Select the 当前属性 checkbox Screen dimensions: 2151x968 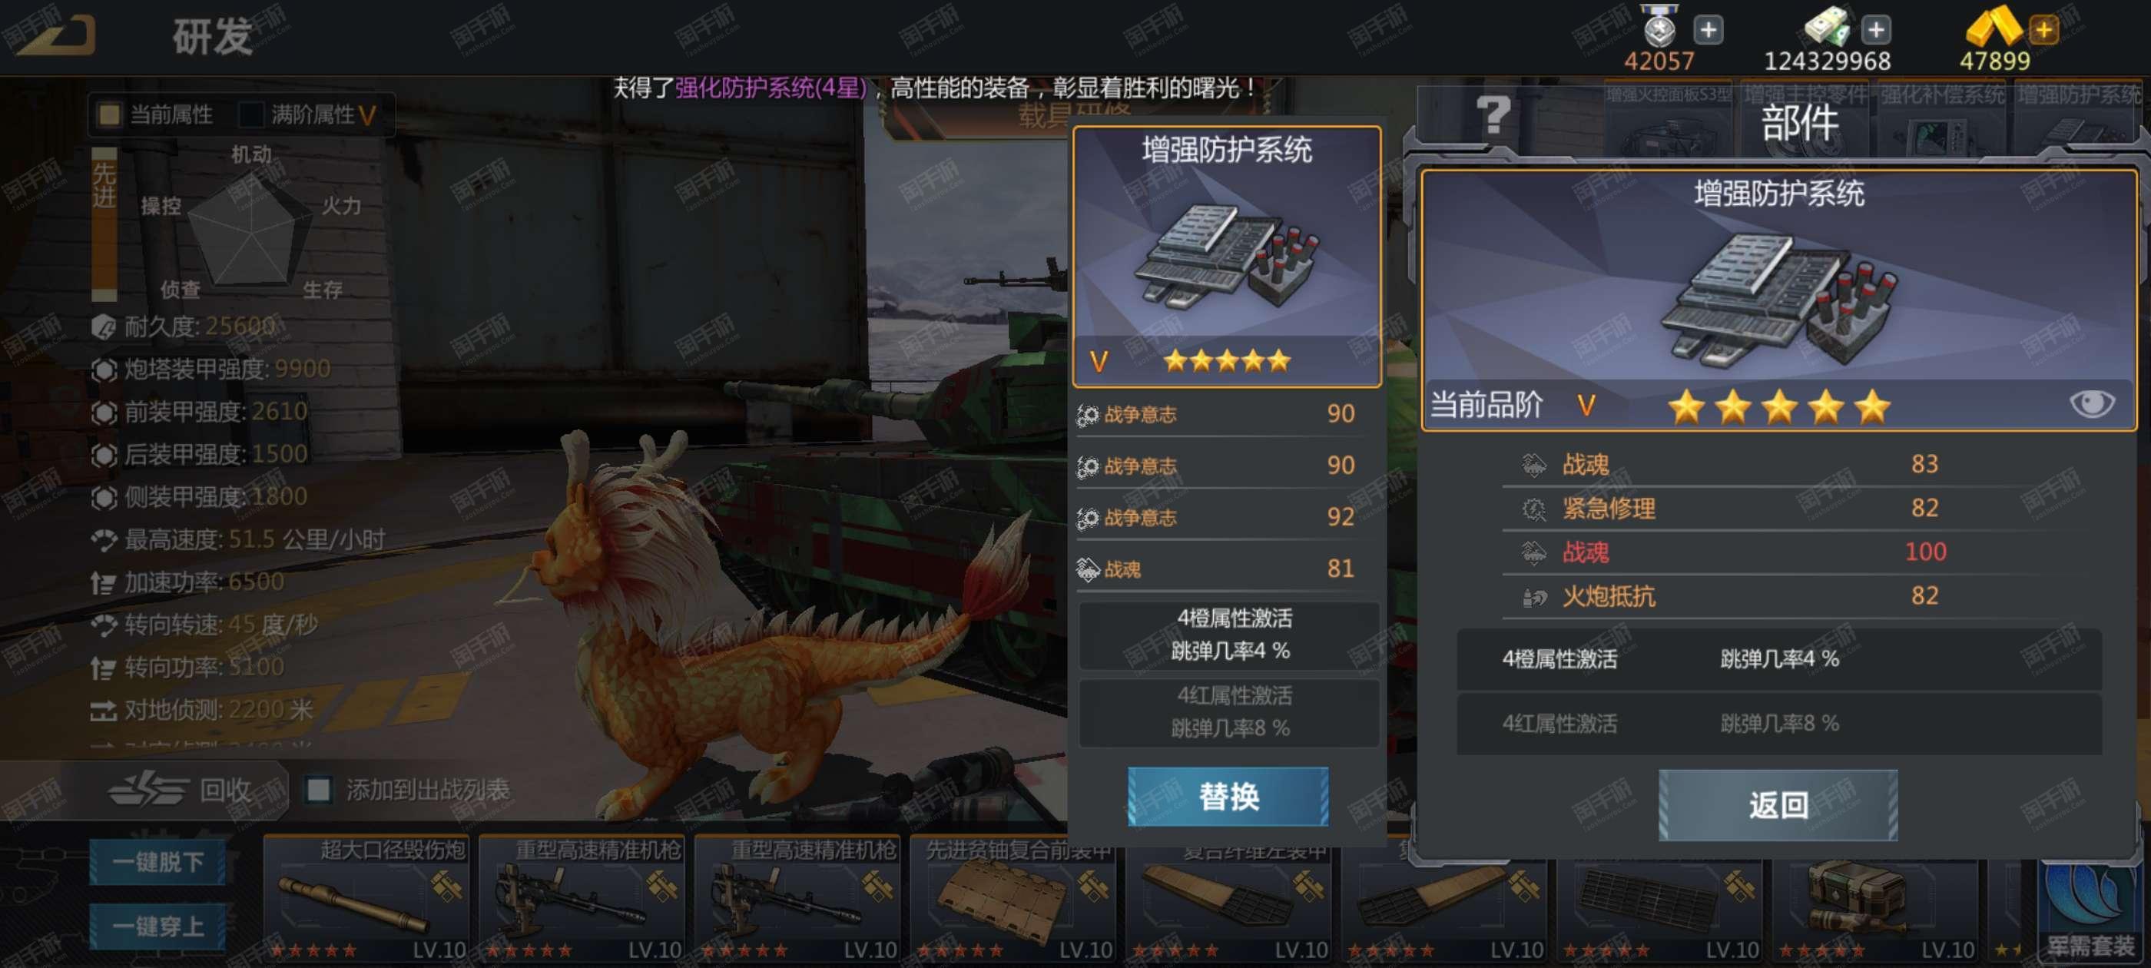(x=109, y=114)
